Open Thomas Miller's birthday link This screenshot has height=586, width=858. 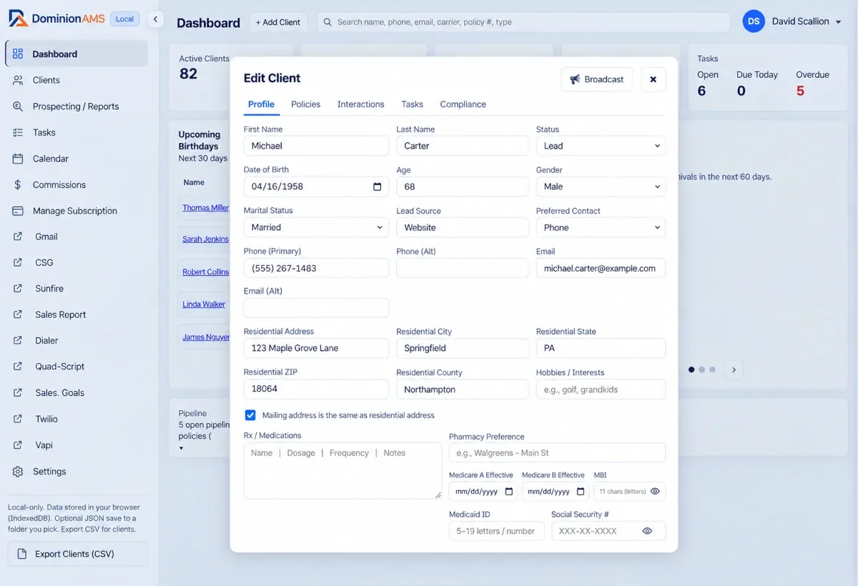tap(205, 208)
